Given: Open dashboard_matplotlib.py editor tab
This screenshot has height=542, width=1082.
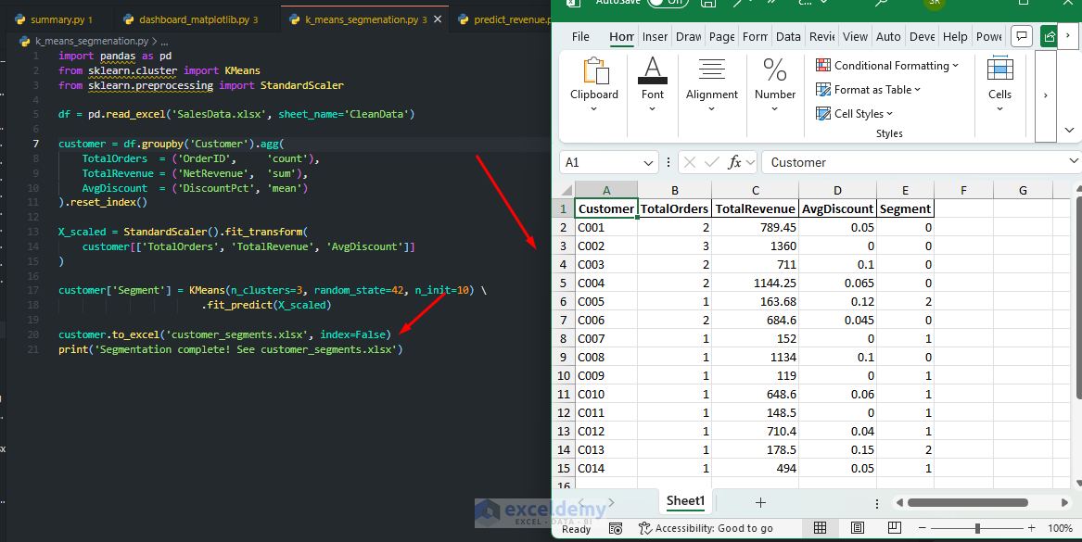Looking at the screenshot, I should coord(193,19).
